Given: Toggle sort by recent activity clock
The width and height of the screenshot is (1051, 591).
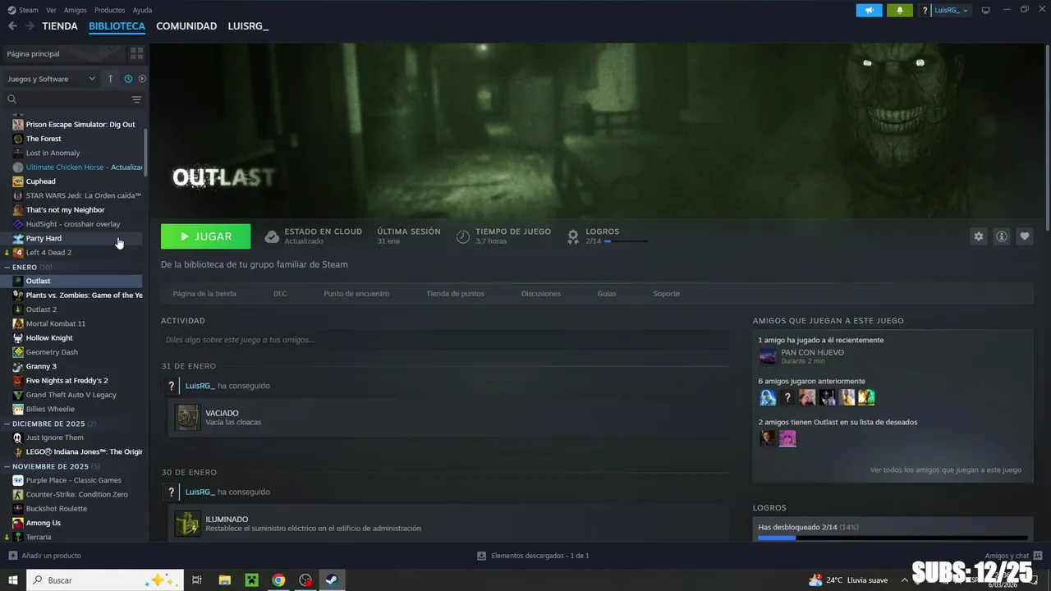Looking at the screenshot, I should pos(128,79).
